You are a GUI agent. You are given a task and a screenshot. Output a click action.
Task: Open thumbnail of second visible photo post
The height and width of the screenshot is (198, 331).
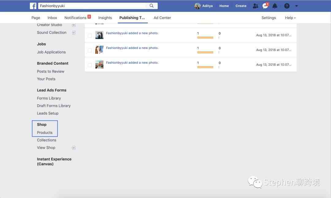tap(99, 50)
